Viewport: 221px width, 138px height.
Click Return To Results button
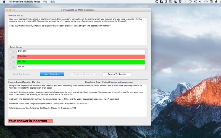click(117, 74)
